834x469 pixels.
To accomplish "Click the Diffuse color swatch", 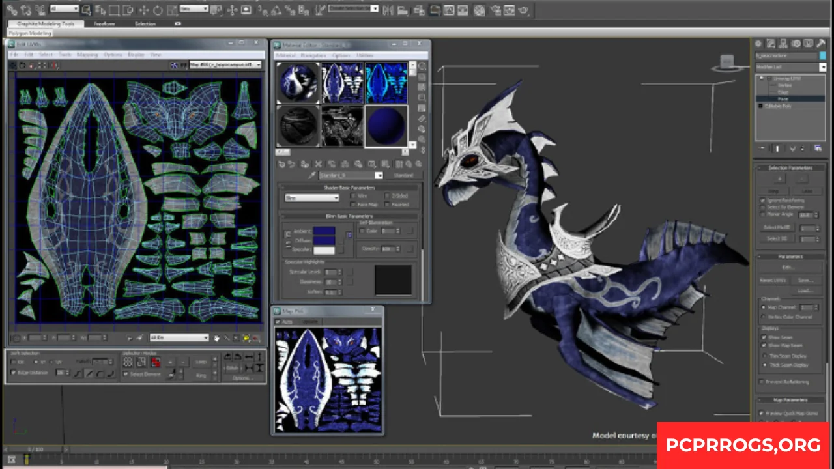I will (x=324, y=240).
